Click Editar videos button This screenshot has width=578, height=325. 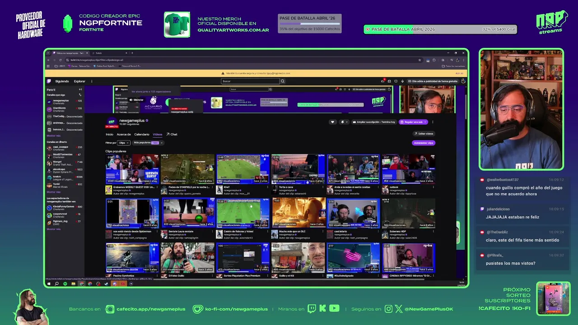tap(424, 134)
